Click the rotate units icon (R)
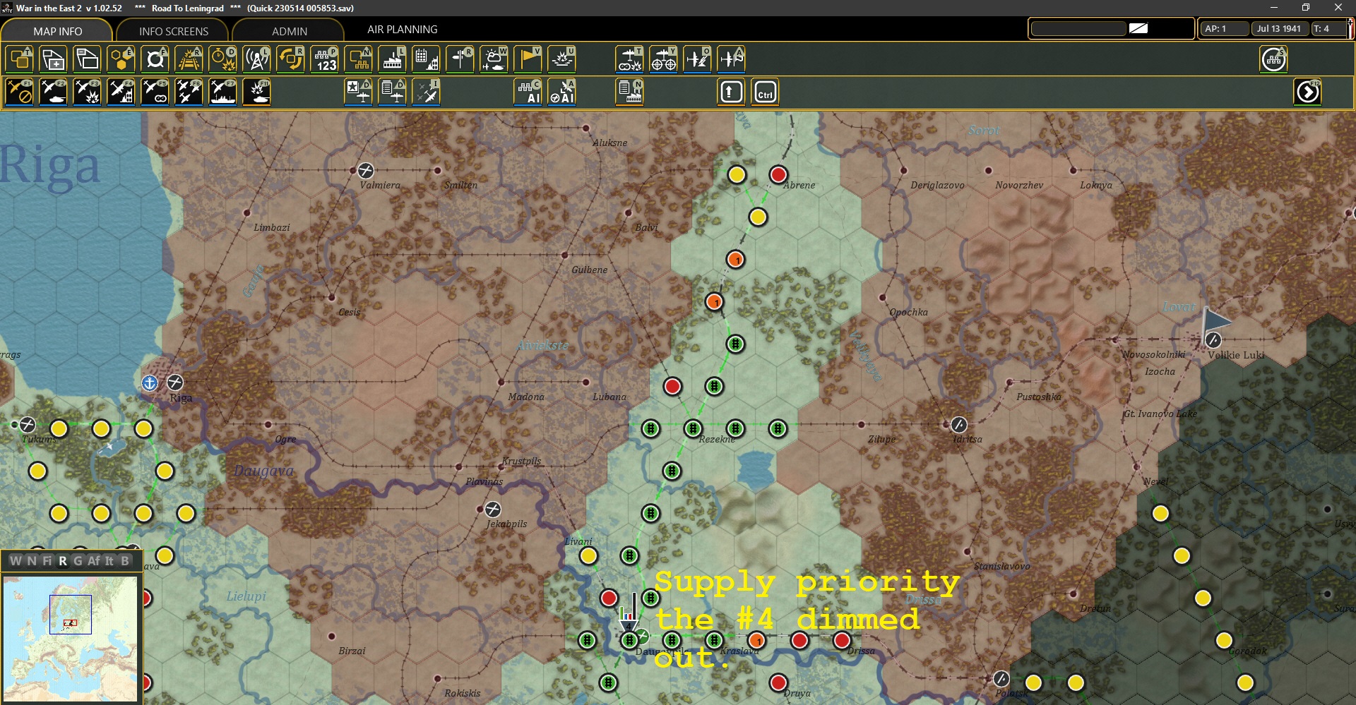 pos(290,59)
